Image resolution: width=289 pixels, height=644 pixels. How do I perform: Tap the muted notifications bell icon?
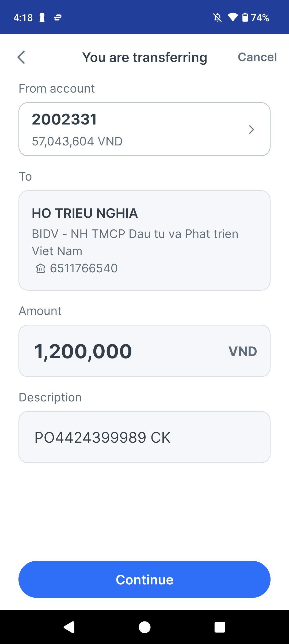coord(217,18)
